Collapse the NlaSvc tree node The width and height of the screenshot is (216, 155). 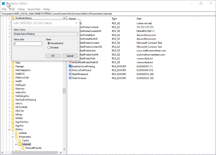[9, 129]
